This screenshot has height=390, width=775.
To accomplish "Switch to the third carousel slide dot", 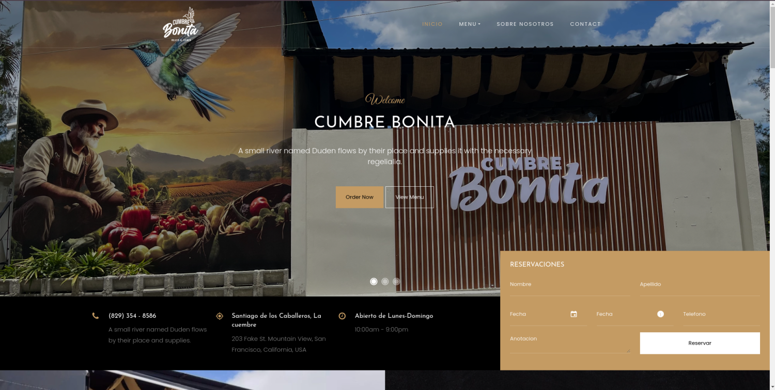I will [396, 281].
